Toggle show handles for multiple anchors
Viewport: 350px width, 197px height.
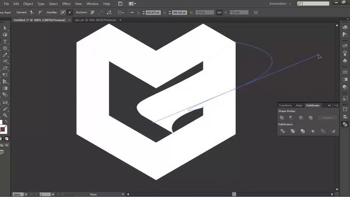(x=63, y=13)
